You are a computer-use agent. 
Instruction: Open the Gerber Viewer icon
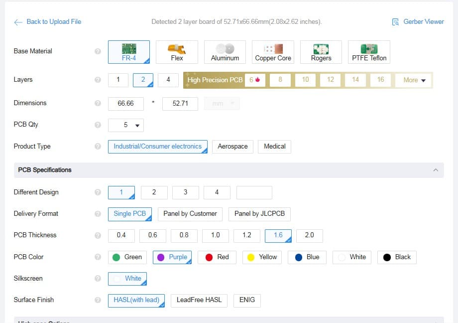[x=395, y=22]
